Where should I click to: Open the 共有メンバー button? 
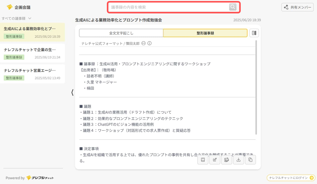click(297, 7)
